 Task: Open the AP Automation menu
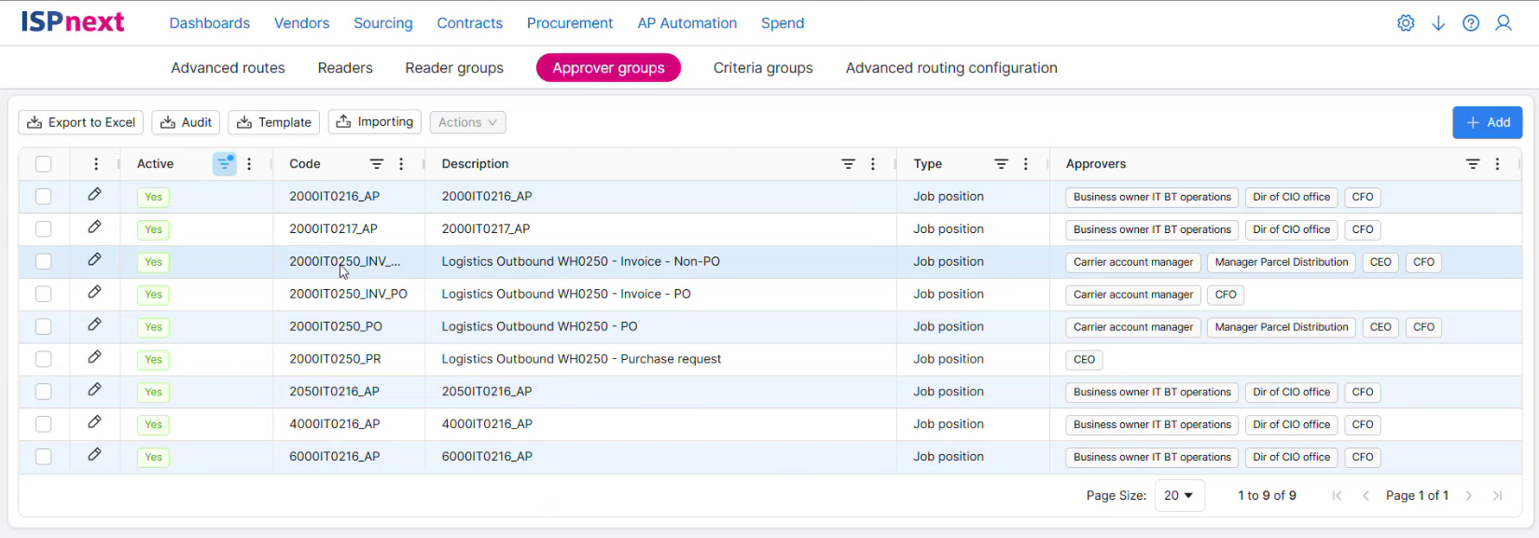click(x=687, y=23)
